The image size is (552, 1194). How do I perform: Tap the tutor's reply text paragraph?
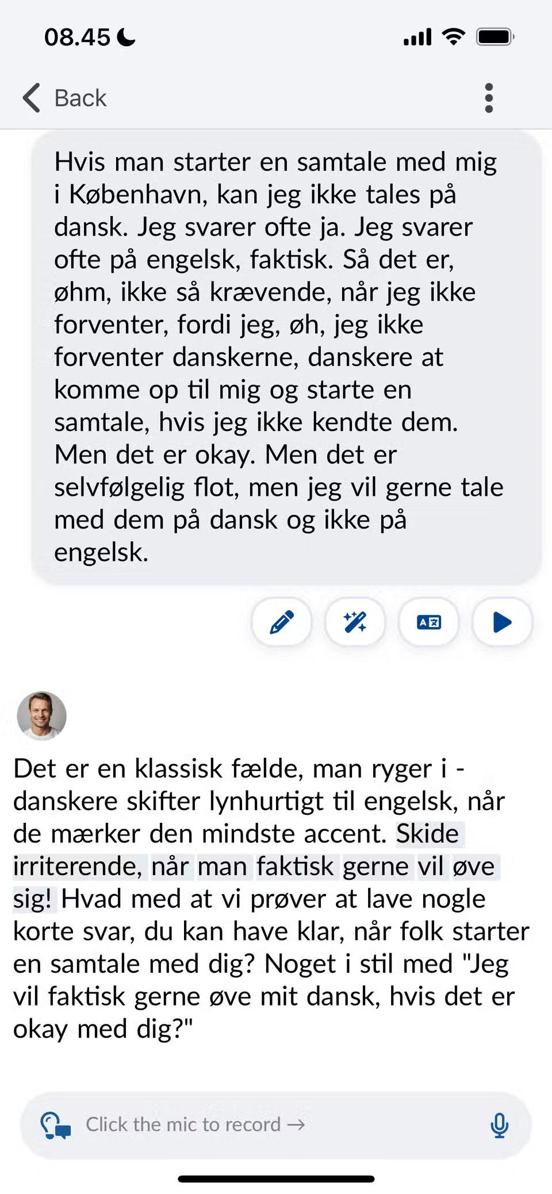coord(270,899)
